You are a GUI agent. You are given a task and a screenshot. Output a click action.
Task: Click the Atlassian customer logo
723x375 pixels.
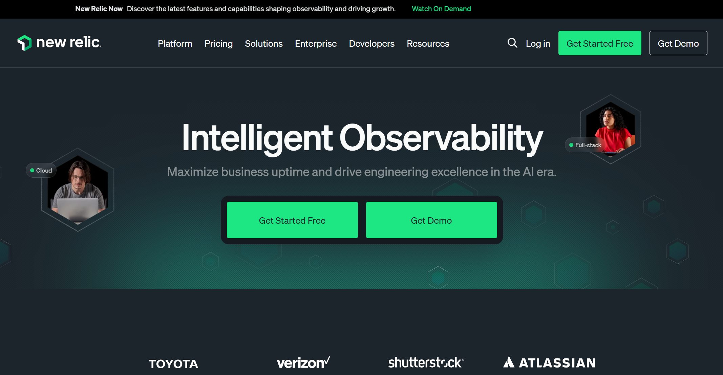click(549, 362)
